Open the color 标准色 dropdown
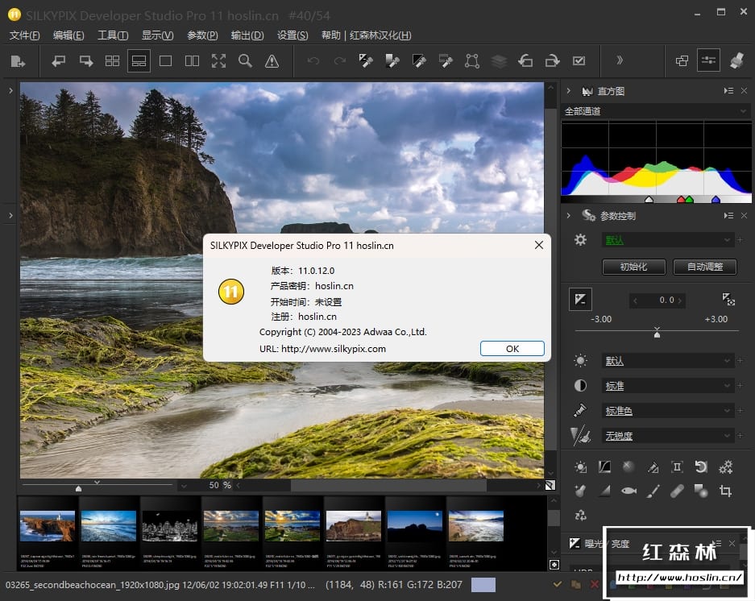 coord(667,411)
